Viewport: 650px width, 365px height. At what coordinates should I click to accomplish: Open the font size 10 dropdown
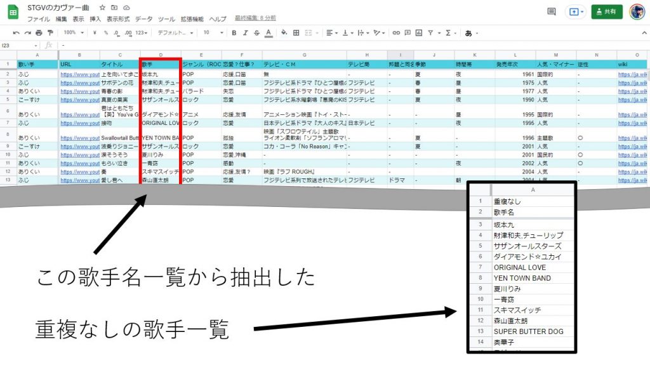click(x=209, y=32)
